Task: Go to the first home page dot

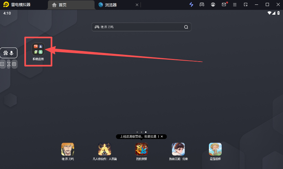Action: point(137,132)
